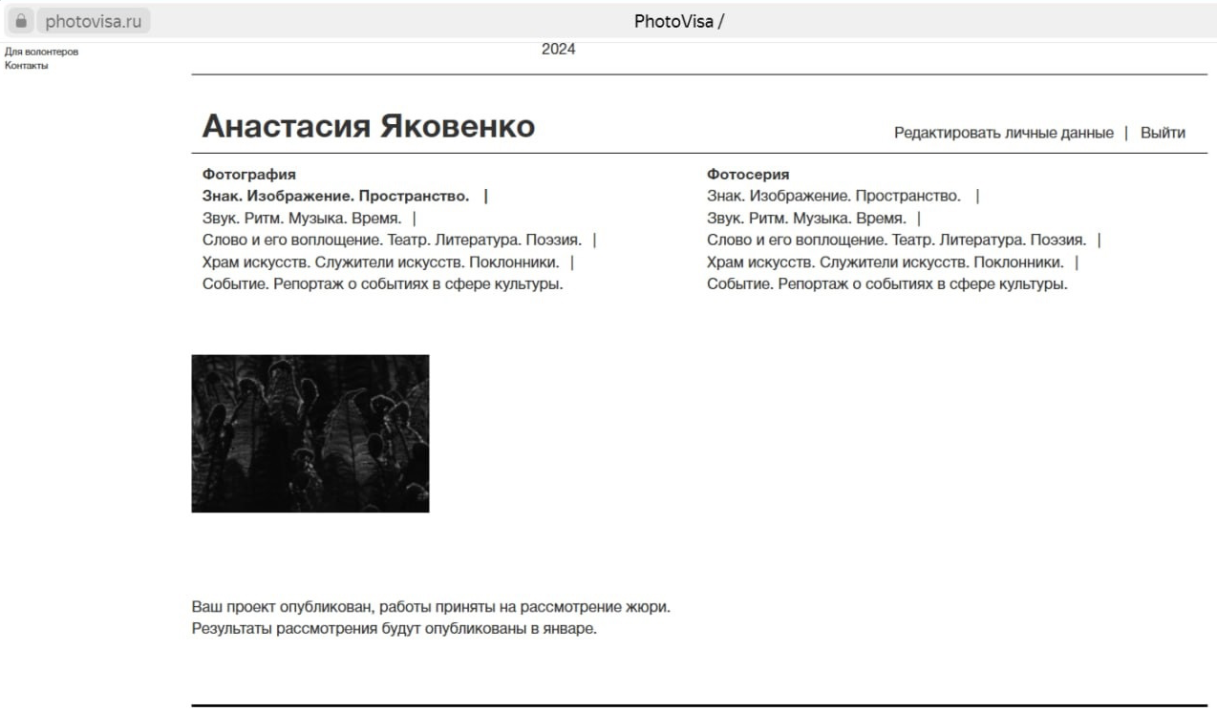Log out via "Выйти"
This screenshot has width=1217, height=712.
pos(1163,133)
